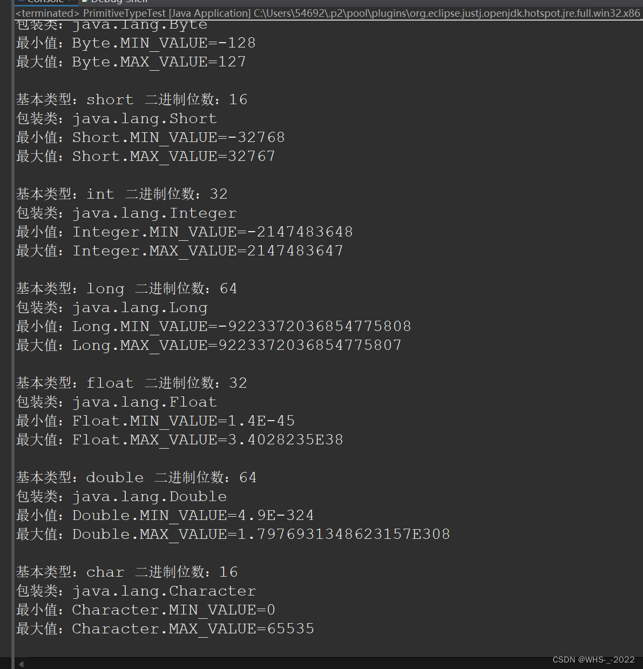Click the JRE path text in console header
This screenshot has width=643, height=669.
coord(432,13)
